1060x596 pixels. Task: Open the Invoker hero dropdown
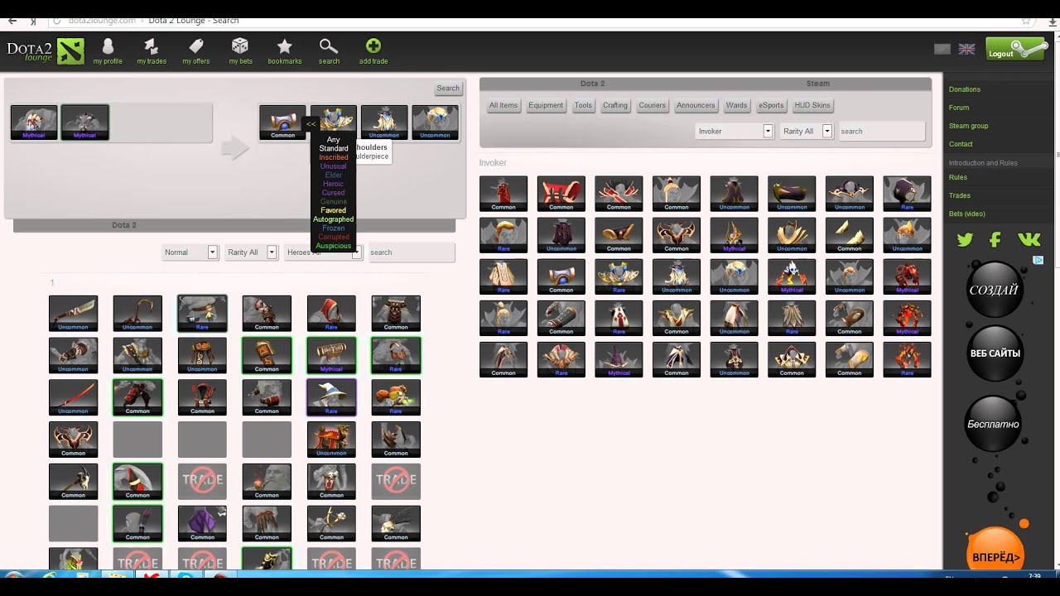pyautogui.click(x=734, y=131)
